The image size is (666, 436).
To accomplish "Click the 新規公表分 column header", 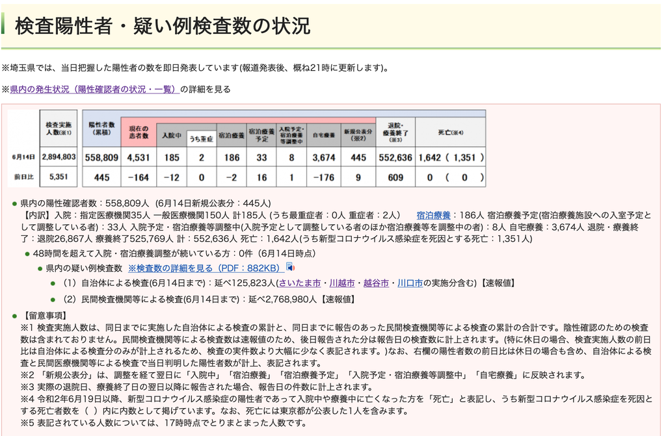I will point(358,135).
